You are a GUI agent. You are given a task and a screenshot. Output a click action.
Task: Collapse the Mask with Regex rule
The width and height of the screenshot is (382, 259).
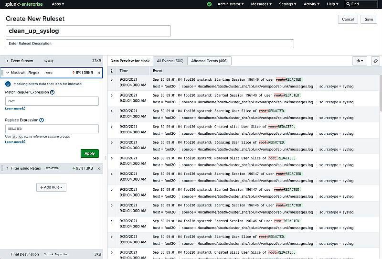[7, 73]
